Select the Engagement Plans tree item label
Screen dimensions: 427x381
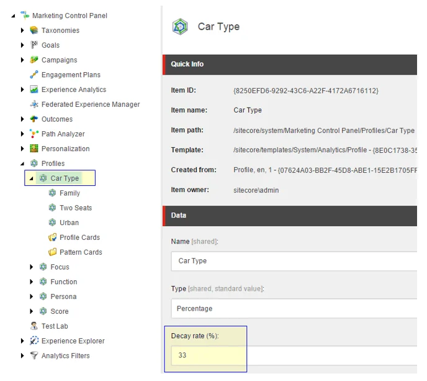point(71,75)
